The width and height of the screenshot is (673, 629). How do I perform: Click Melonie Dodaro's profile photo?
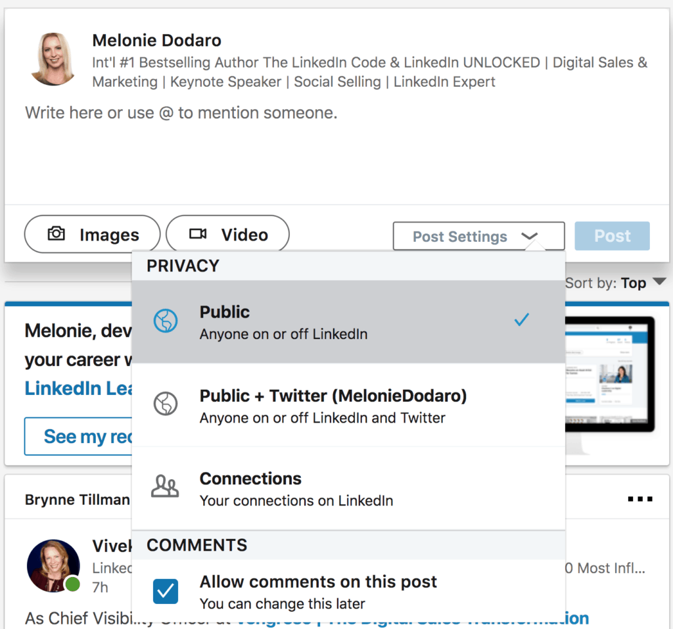tap(54, 59)
